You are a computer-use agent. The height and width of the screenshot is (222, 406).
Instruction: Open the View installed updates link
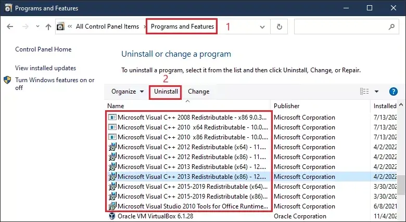tap(46, 68)
